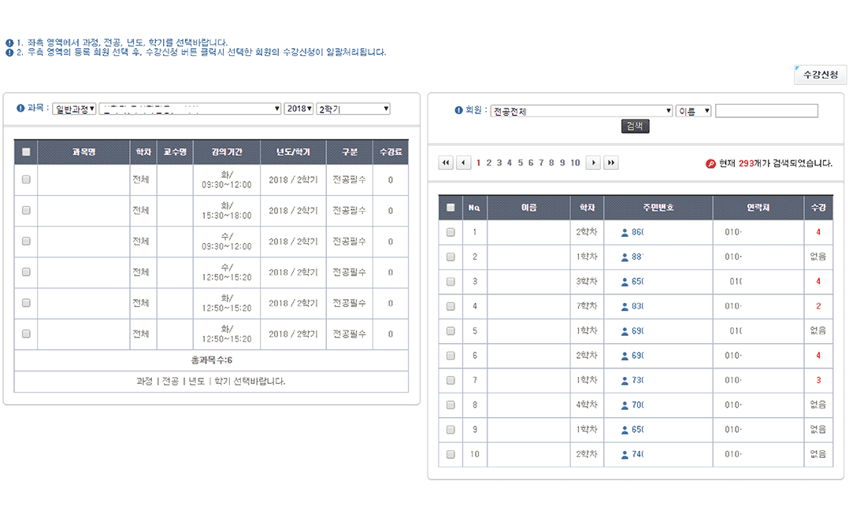Click the person icon in member row 1
This screenshot has width=849, height=517.
625,233
